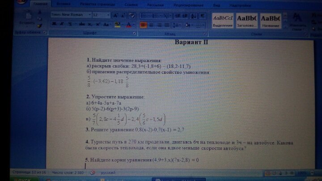This screenshot has width=322, height=181.
Task: Click the spelling check status icon
Action: [93, 173]
